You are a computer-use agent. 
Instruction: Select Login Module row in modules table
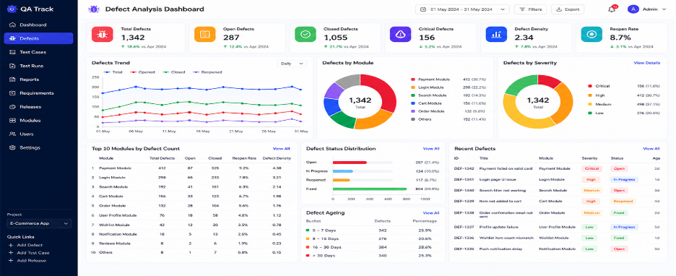[192, 178]
